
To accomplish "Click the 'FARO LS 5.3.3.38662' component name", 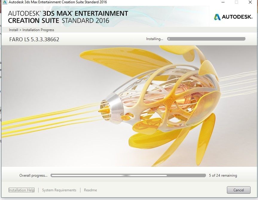I will click(x=34, y=39).
